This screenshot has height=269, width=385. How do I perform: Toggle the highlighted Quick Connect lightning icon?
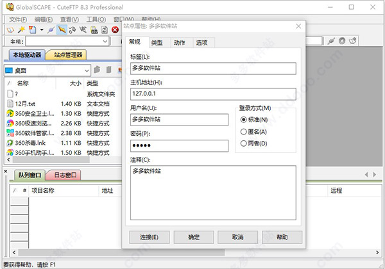62,30
